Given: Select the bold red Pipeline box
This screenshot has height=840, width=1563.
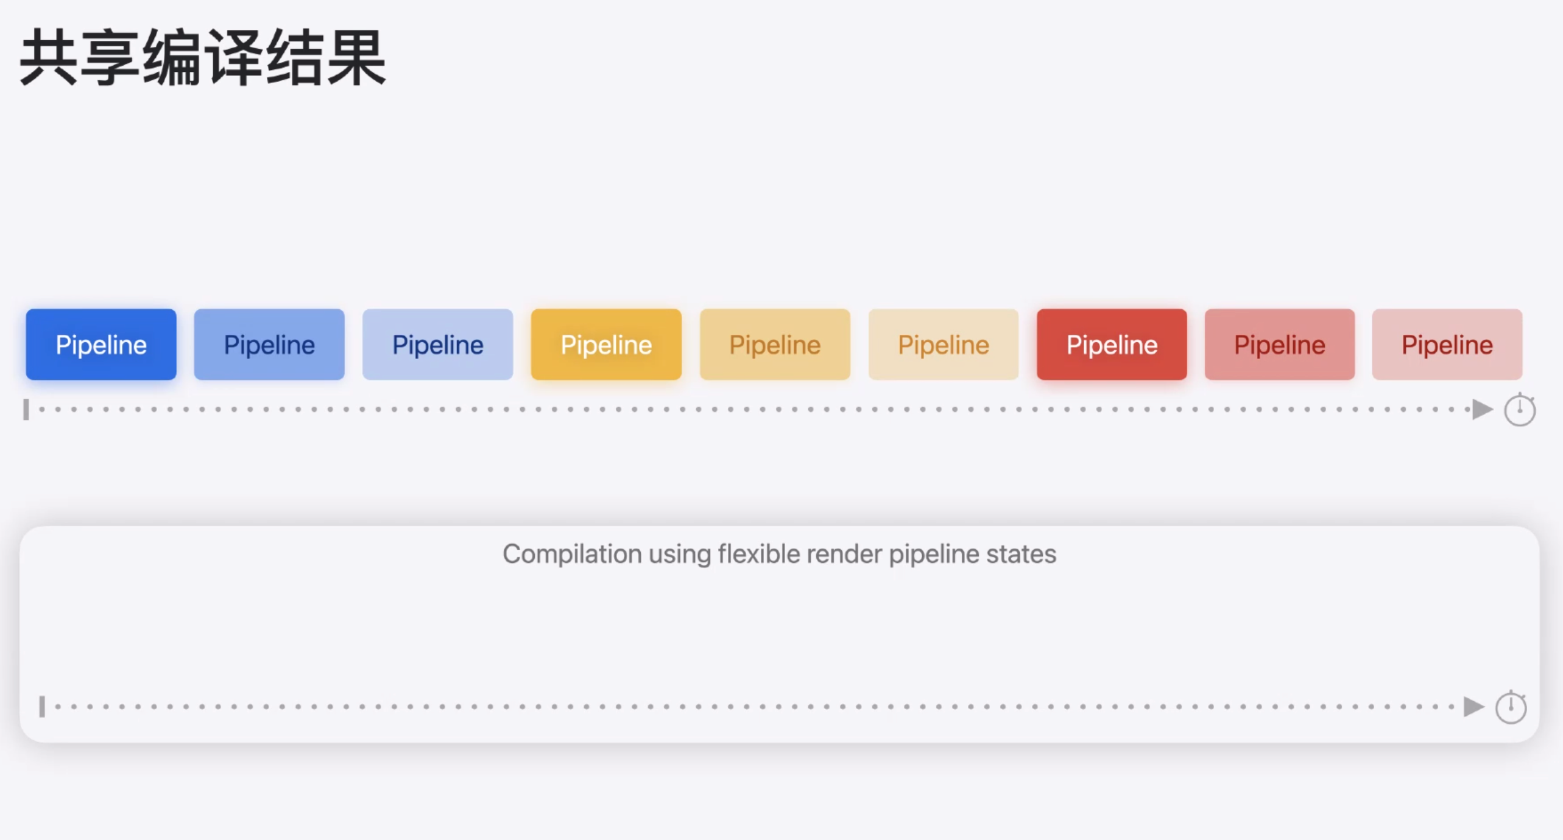Looking at the screenshot, I should click(1112, 345).
